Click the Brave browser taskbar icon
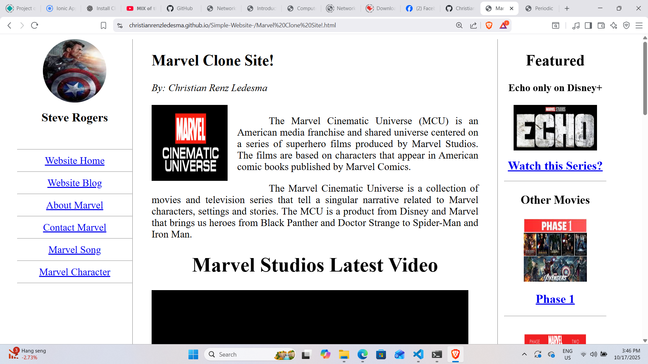Screen dimensions: 648x364 (455, 355)
